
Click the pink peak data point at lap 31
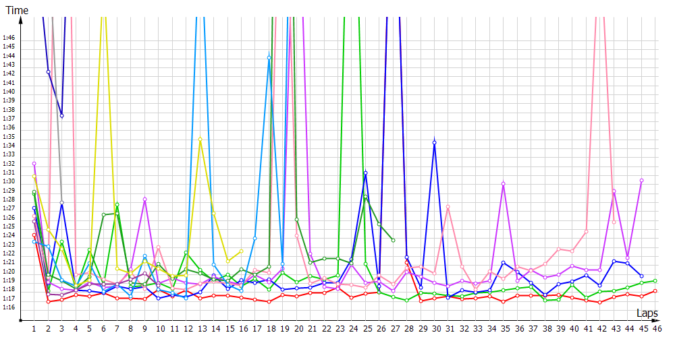click(x=448, y=206)
